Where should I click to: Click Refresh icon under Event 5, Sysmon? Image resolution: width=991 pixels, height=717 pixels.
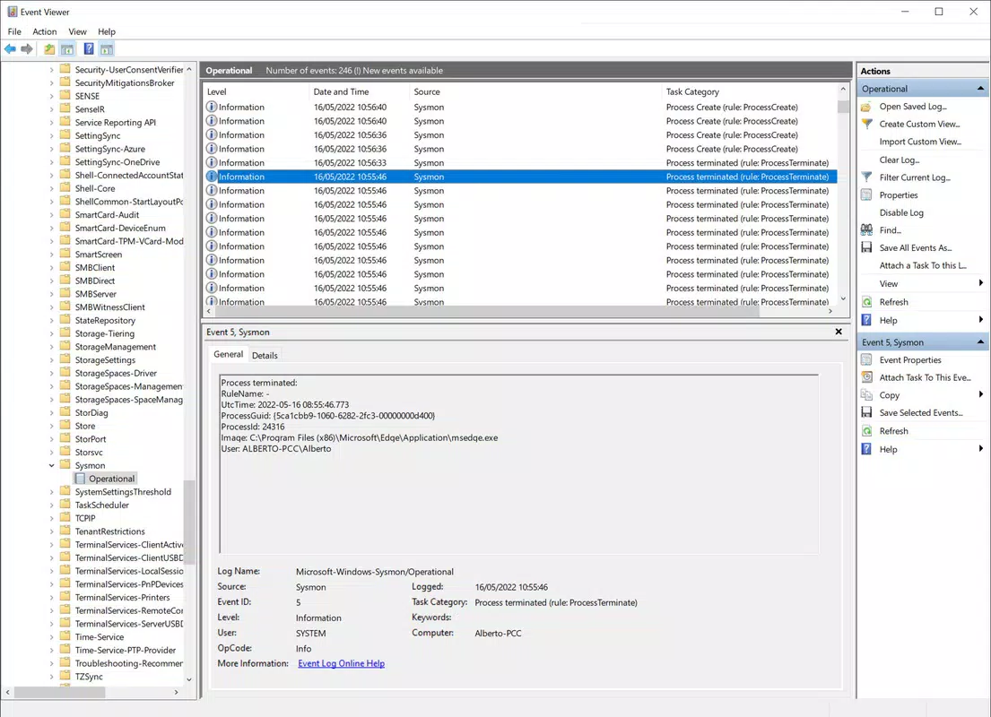[x=866, y=431]
